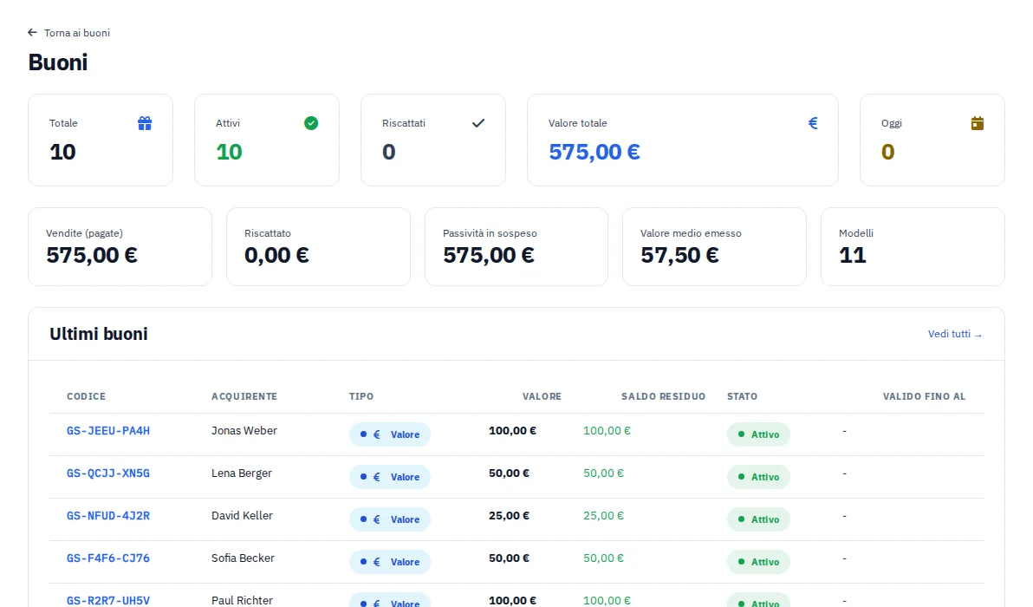This screenshot has width=1033, height=607.
Task: Click the Valore badge in Sofia Becker row
Action: (390, 562)
